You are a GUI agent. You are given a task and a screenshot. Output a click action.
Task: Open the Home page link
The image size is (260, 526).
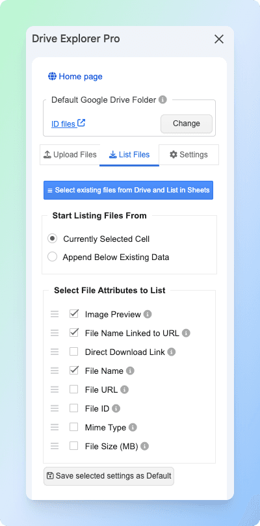click(81, 77)
